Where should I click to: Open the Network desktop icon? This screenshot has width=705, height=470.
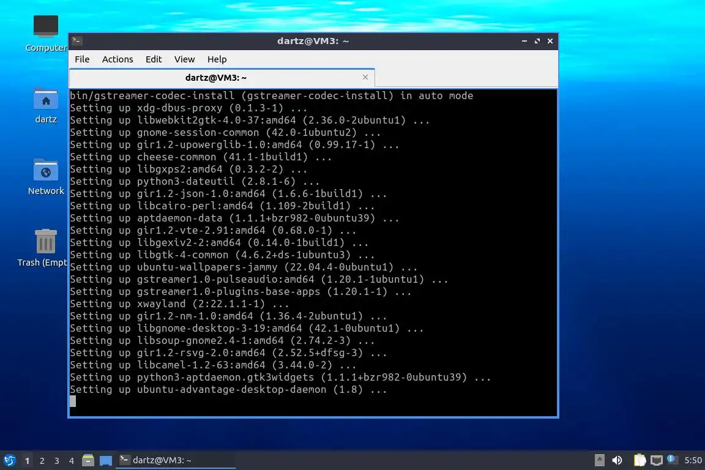click(x=46, y=177)
